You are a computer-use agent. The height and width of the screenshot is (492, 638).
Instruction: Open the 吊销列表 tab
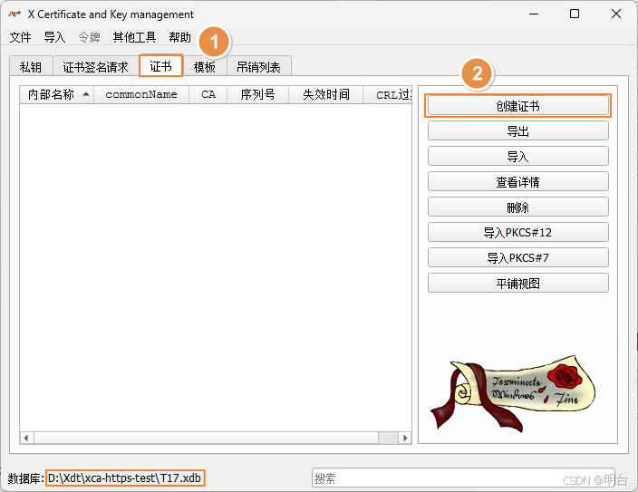coord(259,66)
